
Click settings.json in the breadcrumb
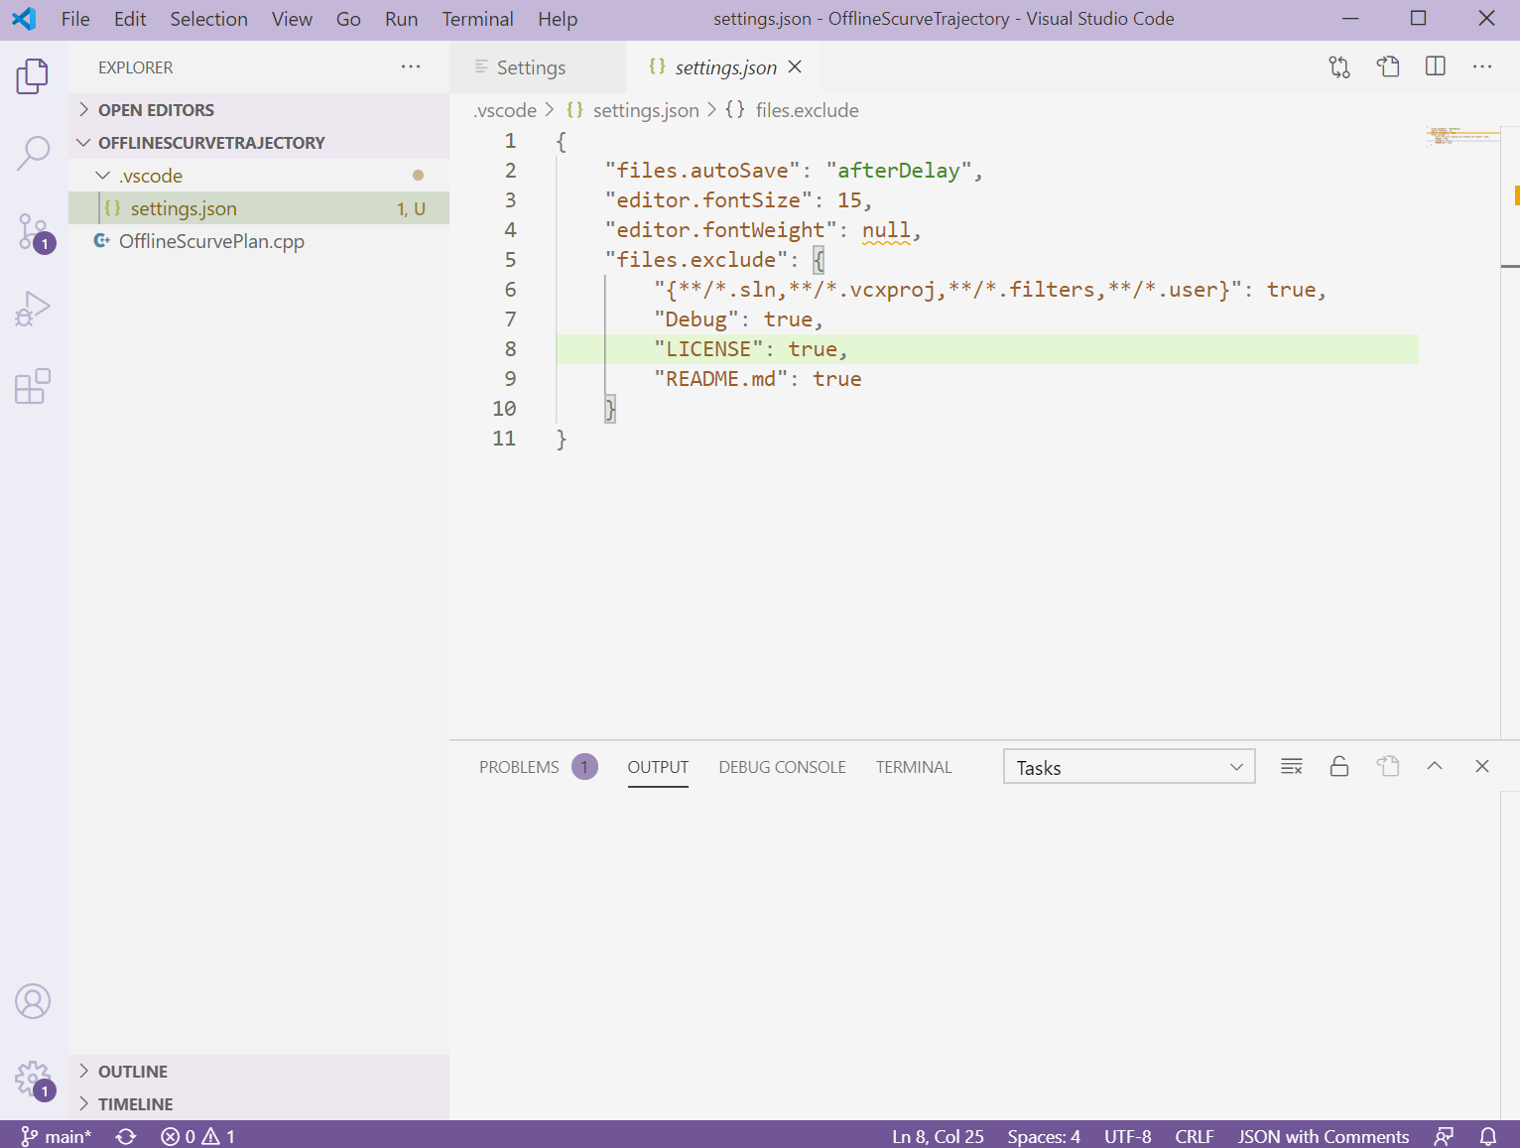tap(645, 110)
